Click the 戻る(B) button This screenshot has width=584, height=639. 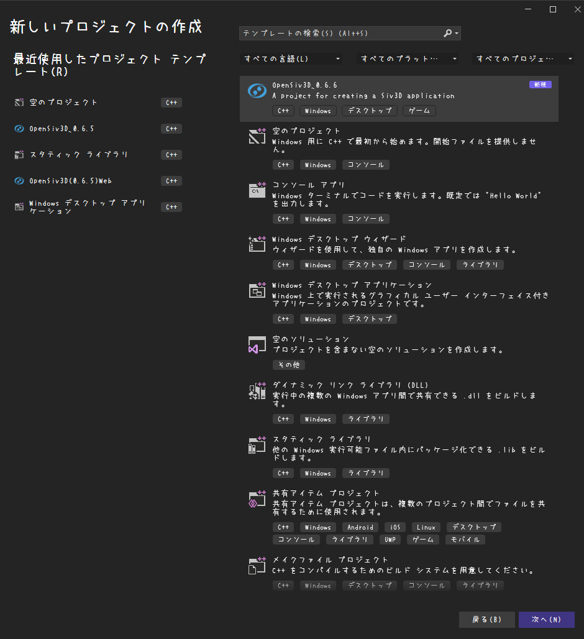(x=486, y=619)
